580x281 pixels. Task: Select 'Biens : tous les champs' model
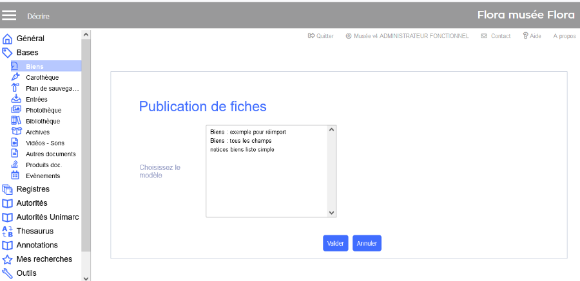pos(240,141)
